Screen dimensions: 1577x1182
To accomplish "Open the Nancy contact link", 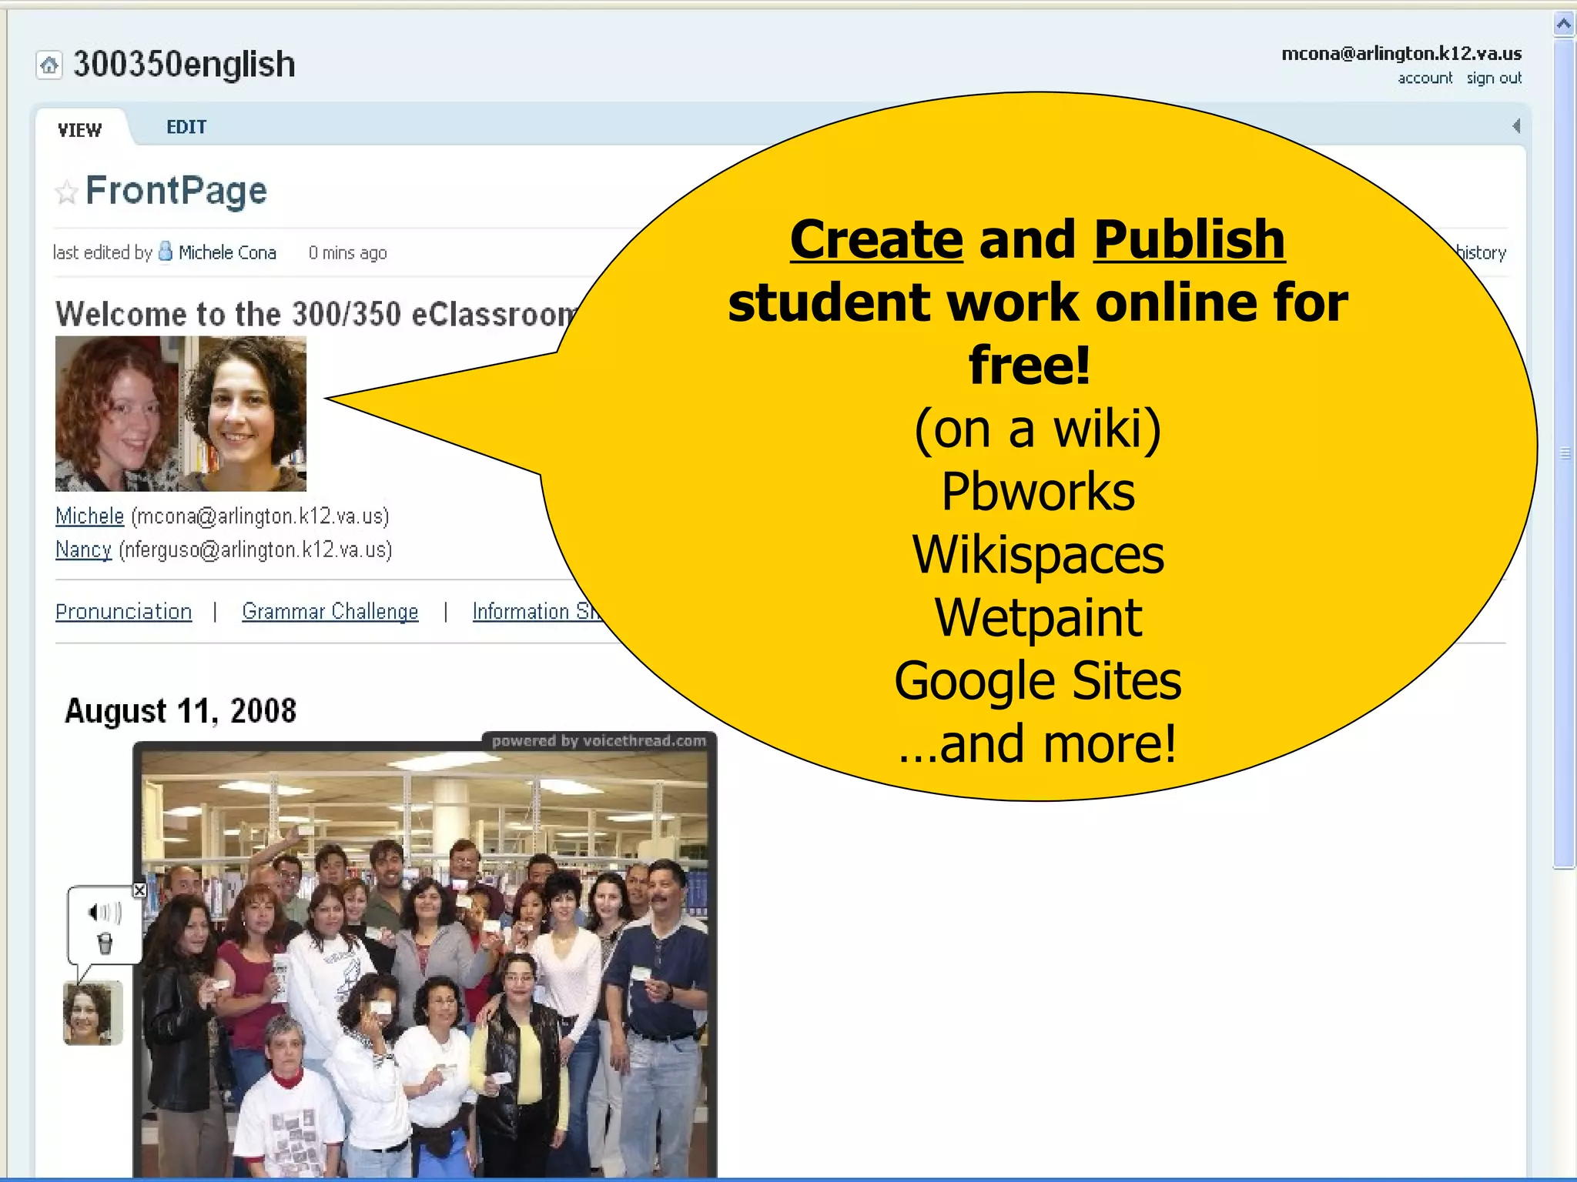I will (x=83, y=549).
